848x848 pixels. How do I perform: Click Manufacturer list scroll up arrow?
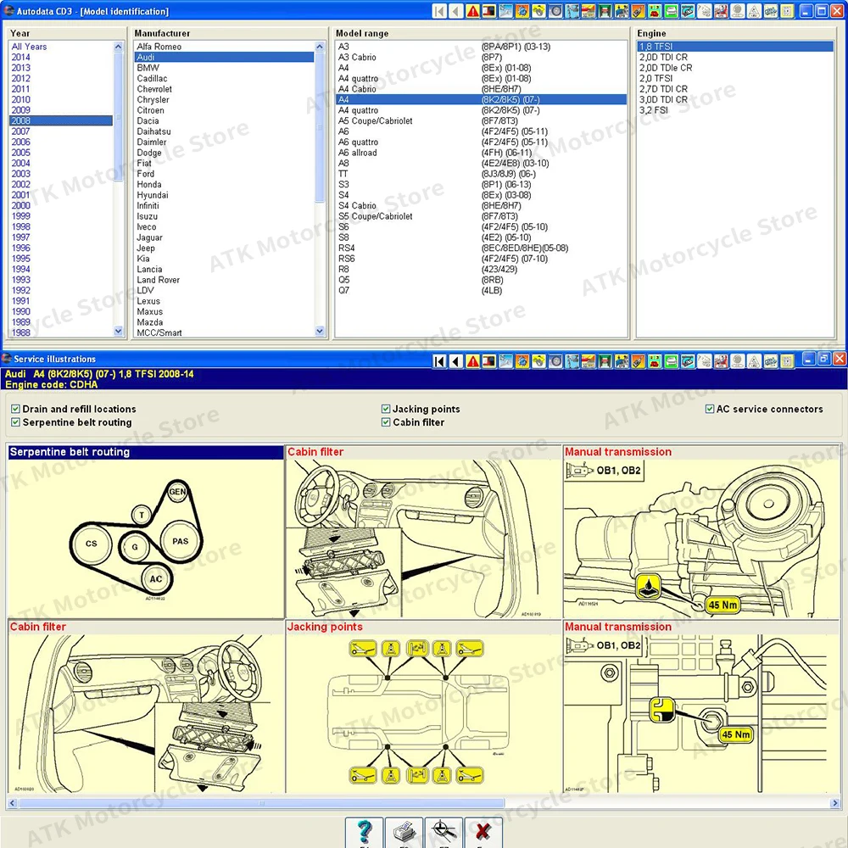pyautogui.click(x=320, y=47)
